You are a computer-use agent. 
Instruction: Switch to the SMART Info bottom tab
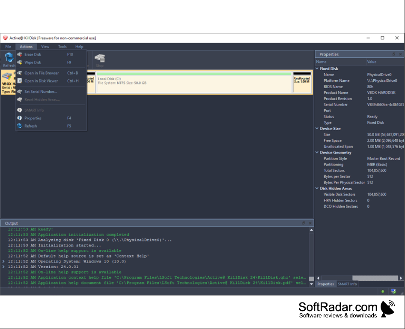click(347, 284)
